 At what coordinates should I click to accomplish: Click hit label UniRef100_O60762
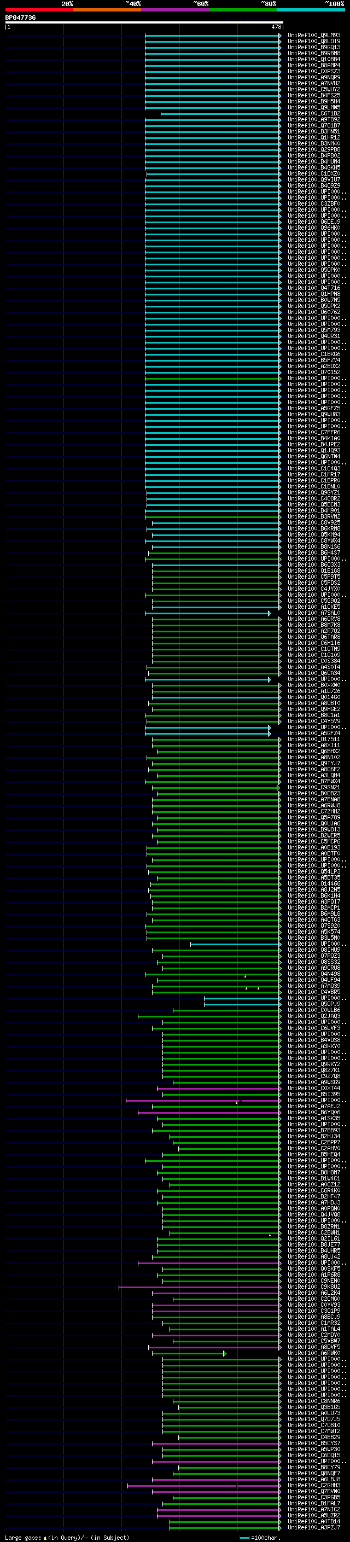pyautogui.click(x=314, y=312)
